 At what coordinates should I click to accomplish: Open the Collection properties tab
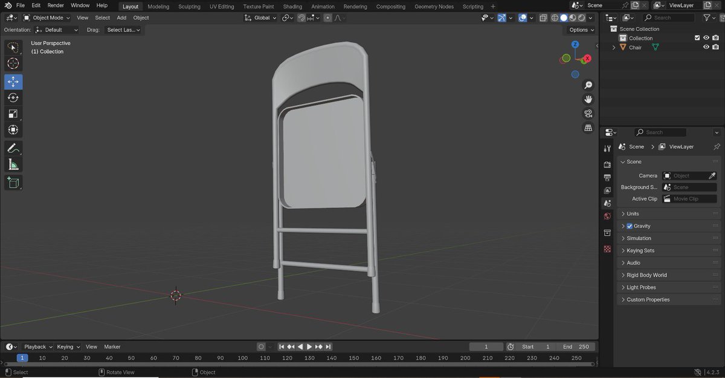pyautogui.click(x=607, y=232)
